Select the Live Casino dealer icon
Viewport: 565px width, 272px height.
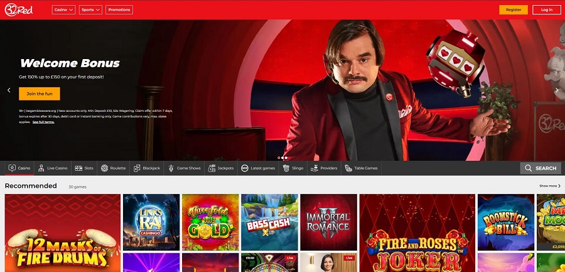[41, 168]
